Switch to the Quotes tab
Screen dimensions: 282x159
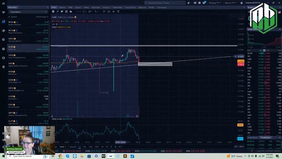(78, 8)
